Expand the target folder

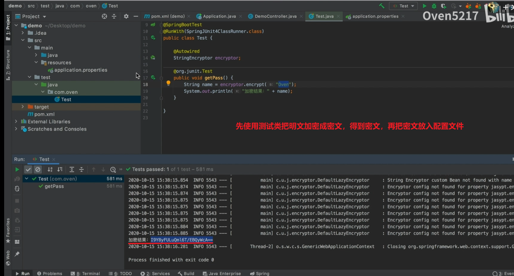pos(23,107)
